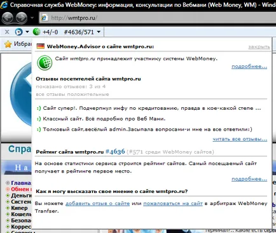Select review 'Классный сайт. Всё подробно про Веб Мани.'
The image size is (276, 233).
(x=104, y=119)
